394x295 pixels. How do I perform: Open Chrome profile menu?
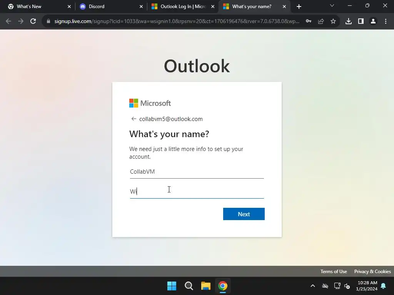[x=373, y=22]
